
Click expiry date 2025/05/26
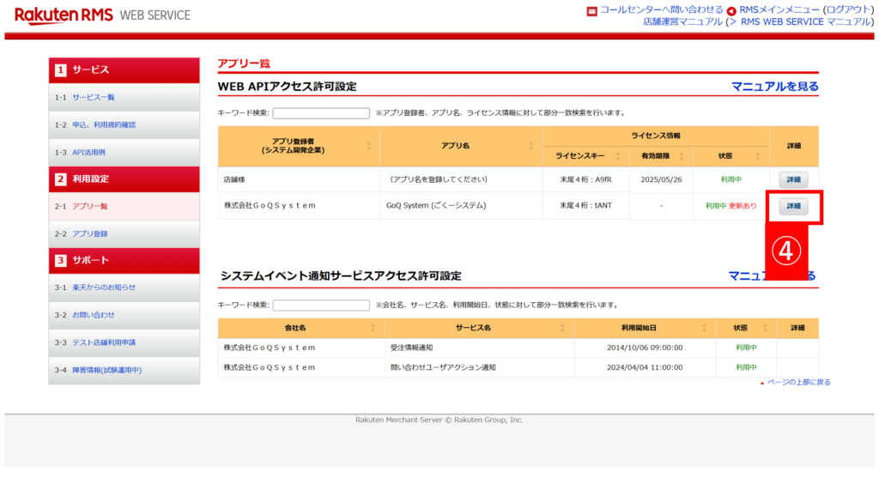(x=661, y=180)
